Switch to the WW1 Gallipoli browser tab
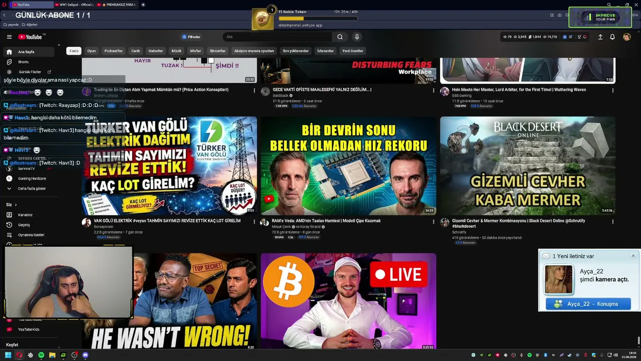 74,5
